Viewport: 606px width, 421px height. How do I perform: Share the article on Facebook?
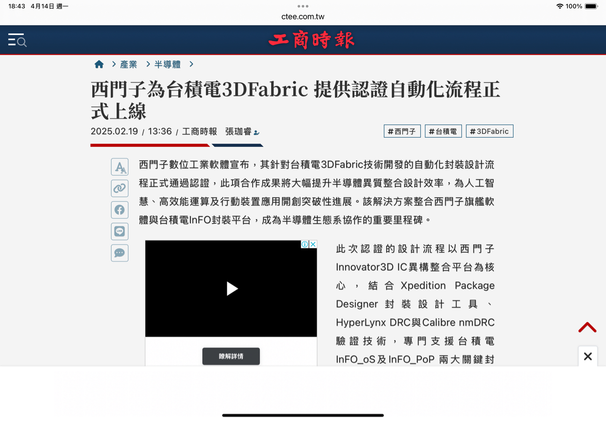click(x=120, y=210)
